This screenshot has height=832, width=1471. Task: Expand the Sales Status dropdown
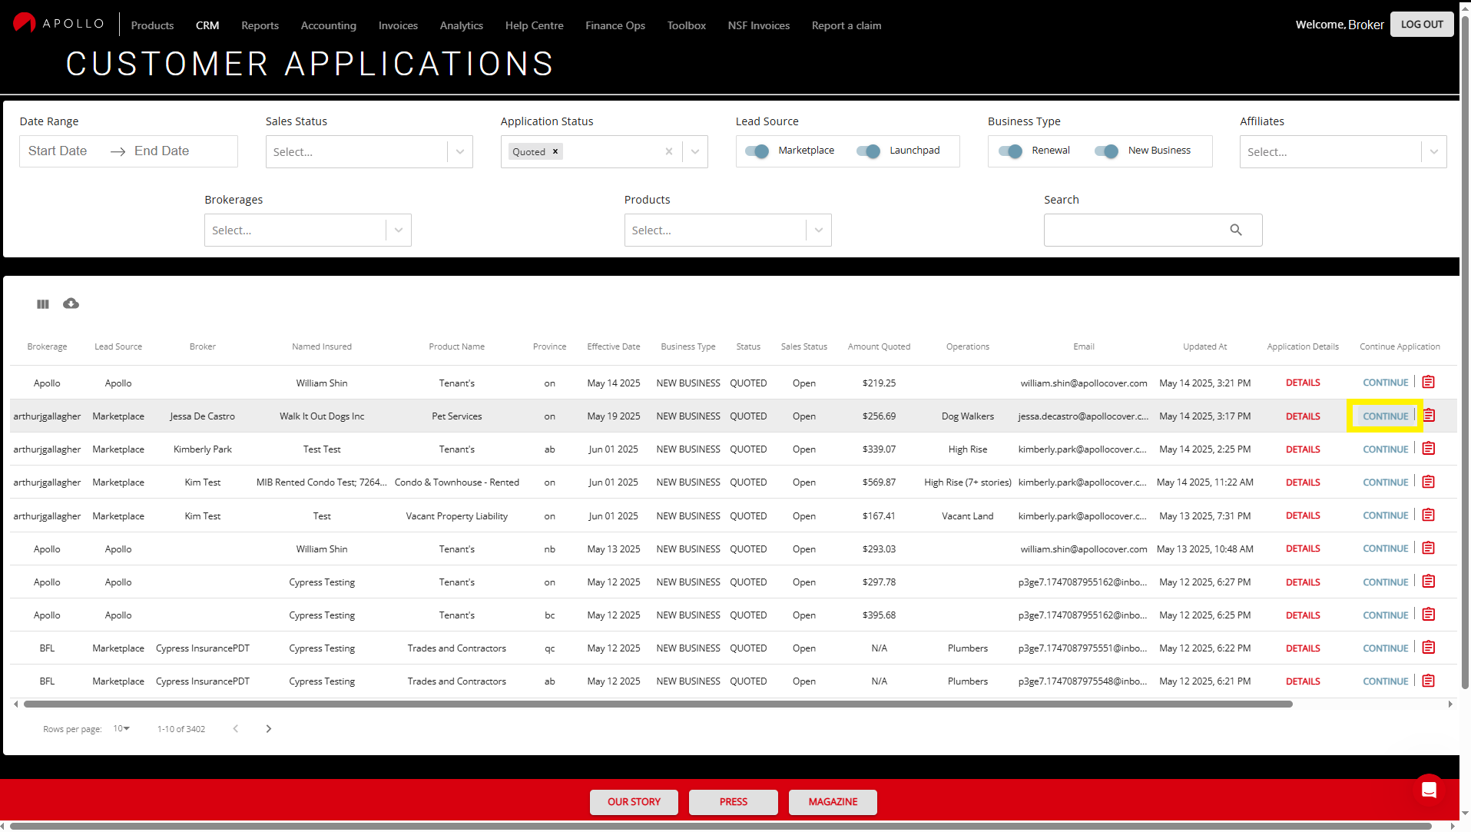460,152
